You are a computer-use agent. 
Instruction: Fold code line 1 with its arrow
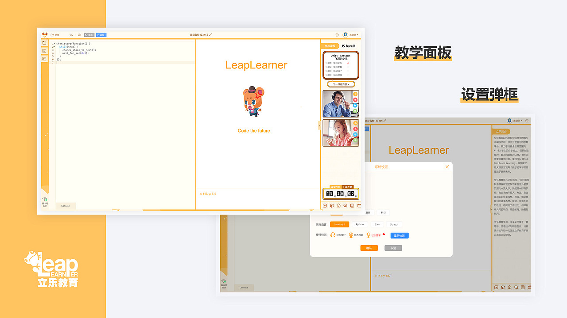click(54, 44)
